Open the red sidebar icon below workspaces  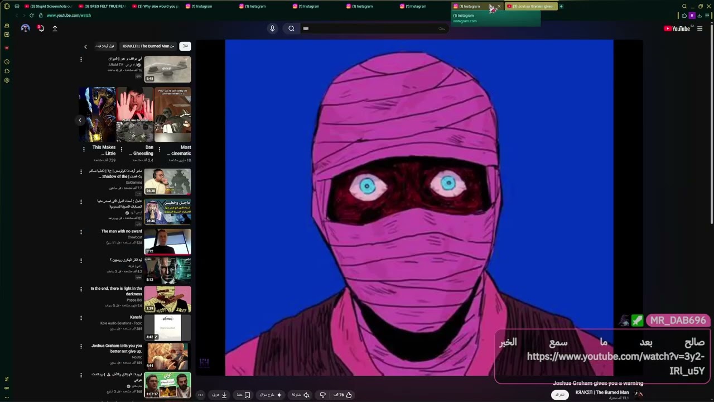click(x=7, y=48)
